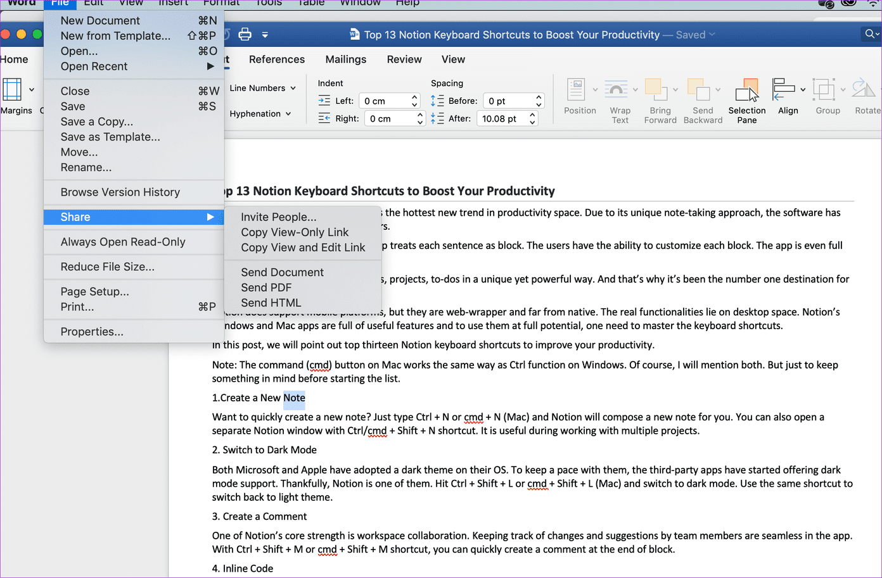882x578 pixels.
Task: Expand the Wrap Text dropdown arrow
Action: click(x=635, y=90)
